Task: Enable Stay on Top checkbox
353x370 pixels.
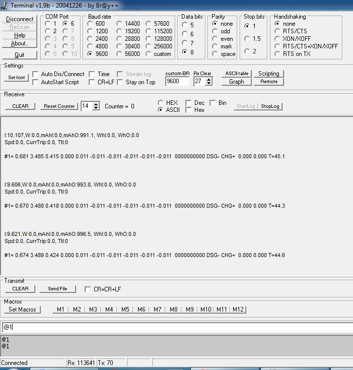Action: 120,82
